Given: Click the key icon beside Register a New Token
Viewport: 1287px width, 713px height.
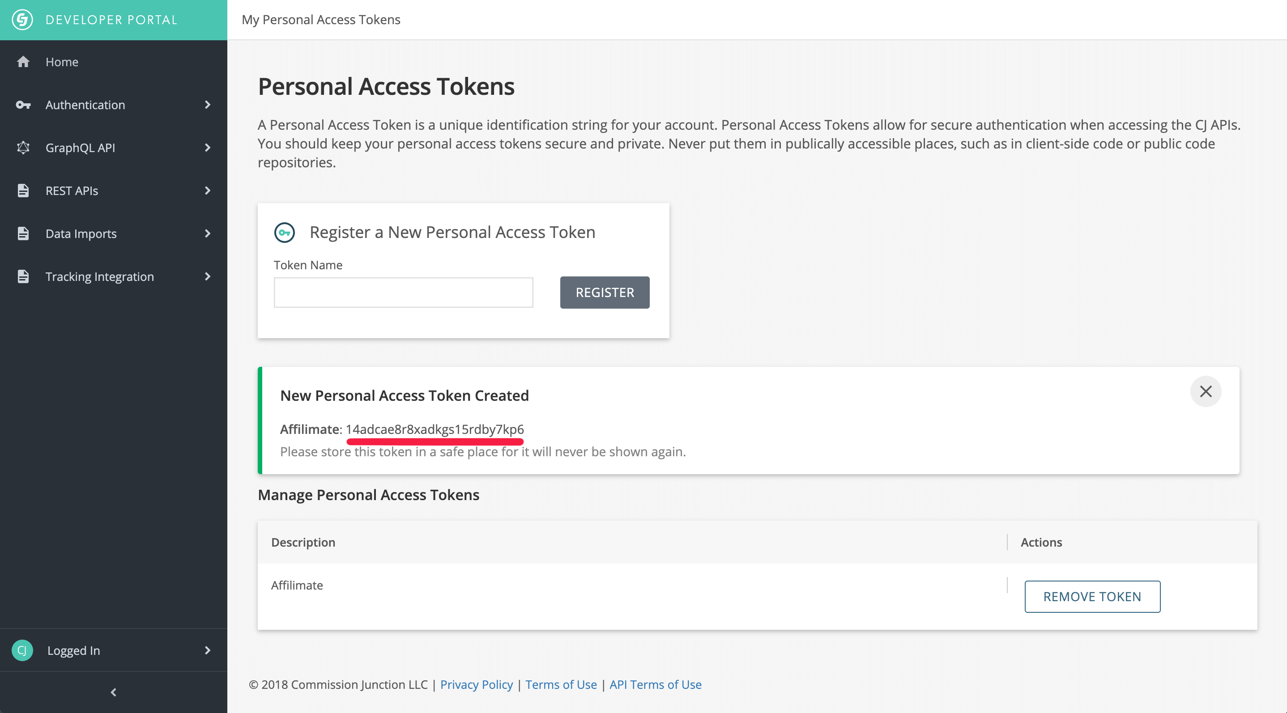Looking at the screenshot, I should [x=285, y=233].
